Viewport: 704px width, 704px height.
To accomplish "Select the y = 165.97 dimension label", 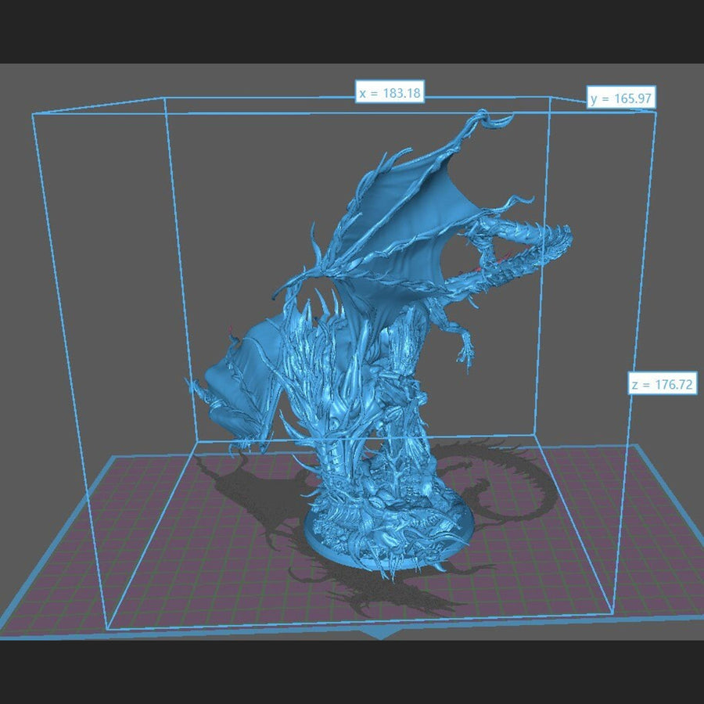I will pyautogui.click(x=621, y=99).
